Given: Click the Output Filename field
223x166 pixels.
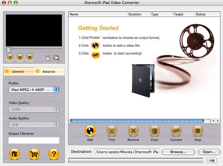Looking at the screenshot, I should (x=34, y=140).
